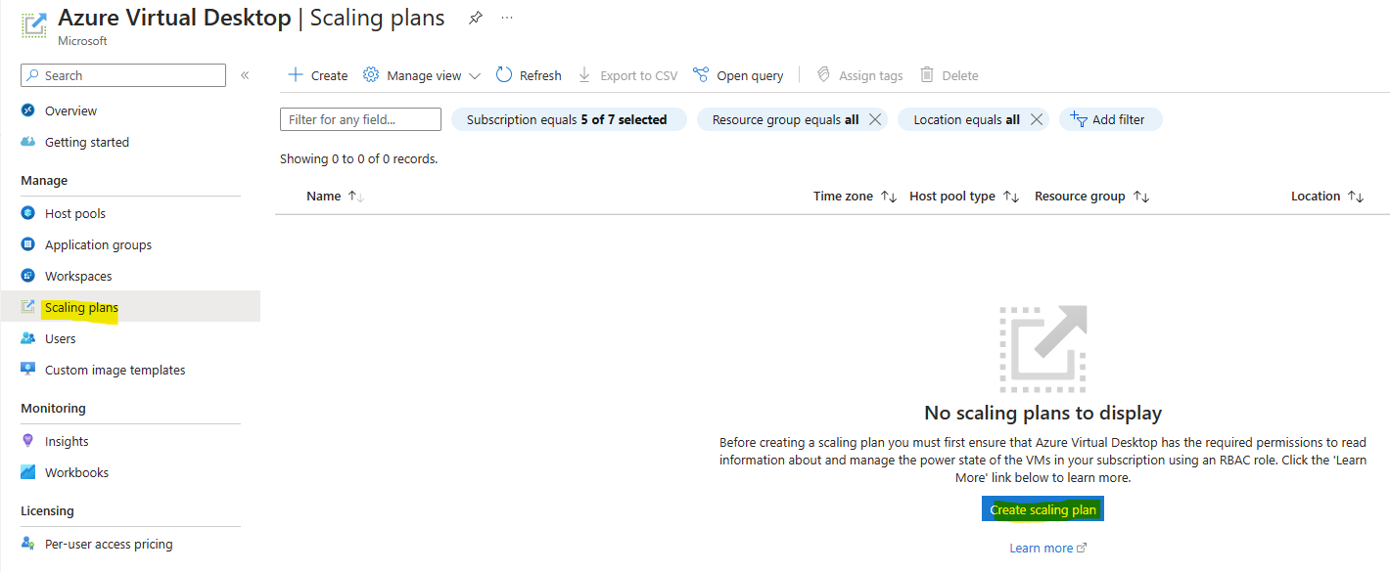Open the Subscription equals filter pill
Image resolution: width=1390 pixels, height=572 pixels.
pos(567,119)
